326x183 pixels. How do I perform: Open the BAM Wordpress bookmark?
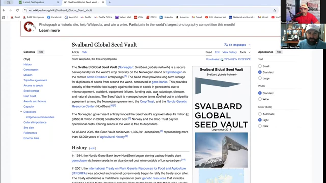point(33,17)
